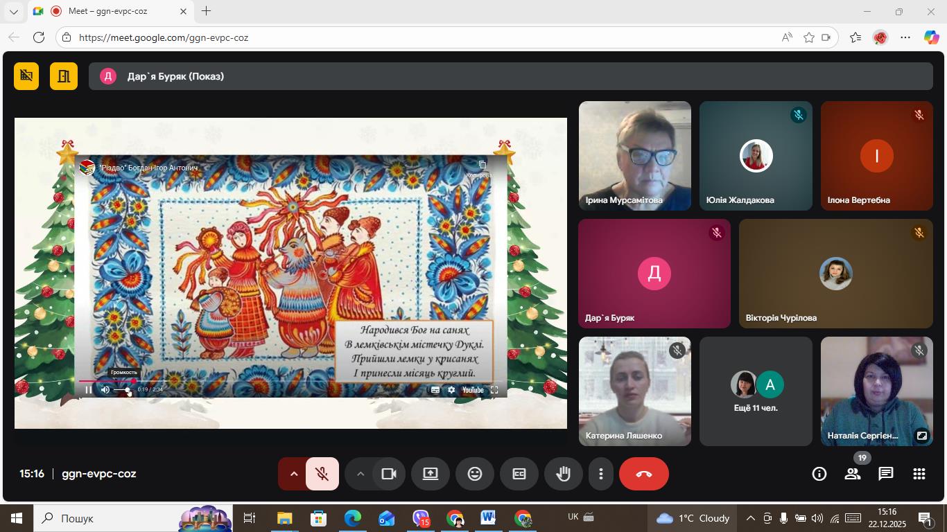Click the browser address bar URL

pyautogui.click(x=164, y=37)
